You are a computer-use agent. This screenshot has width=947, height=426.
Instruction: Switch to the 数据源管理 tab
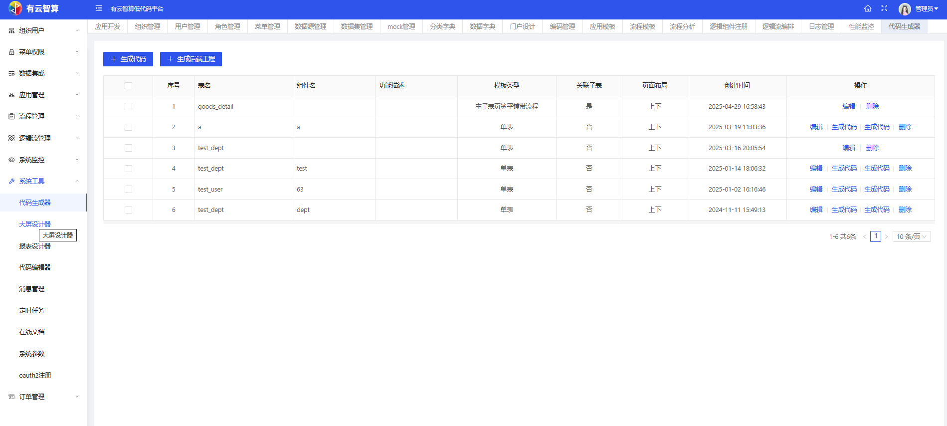point(310,26)
